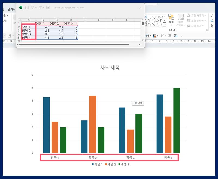Select row header 3 in data sheet
The height and width of the screenshot is (179, 218).
(19, 31)
